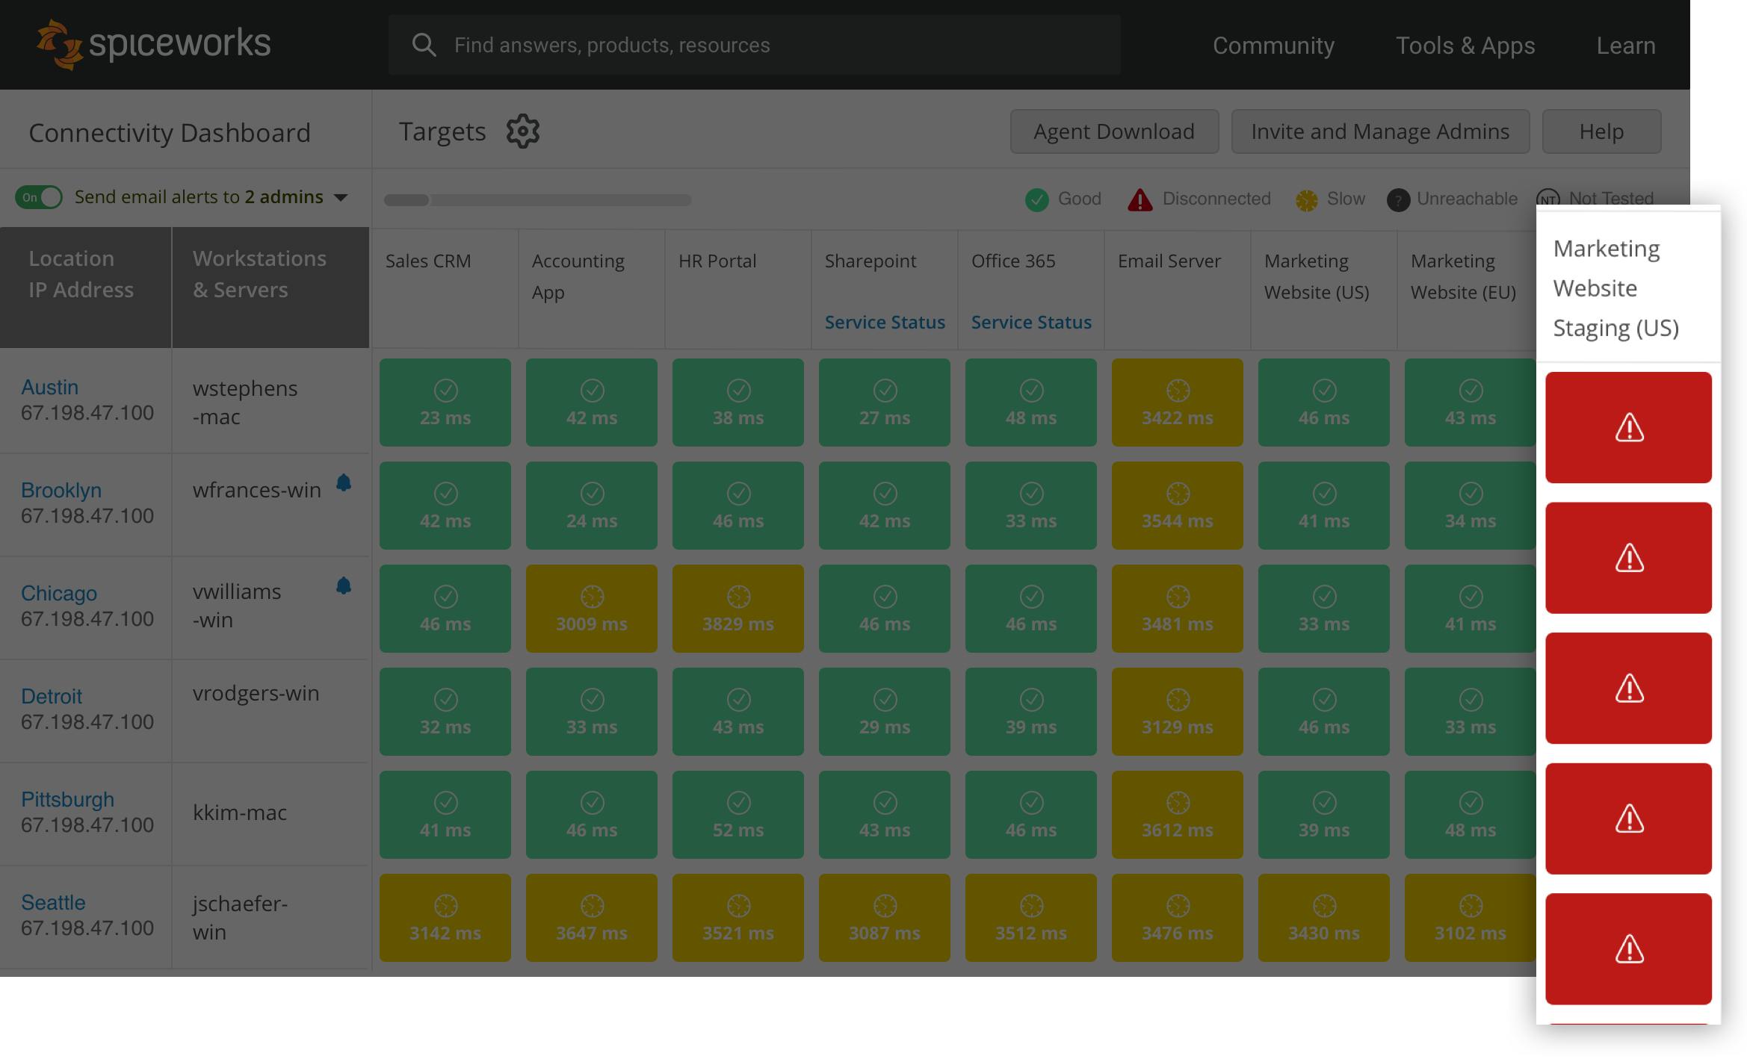Click the notification bell beside wfrances-win

[344, 482]
